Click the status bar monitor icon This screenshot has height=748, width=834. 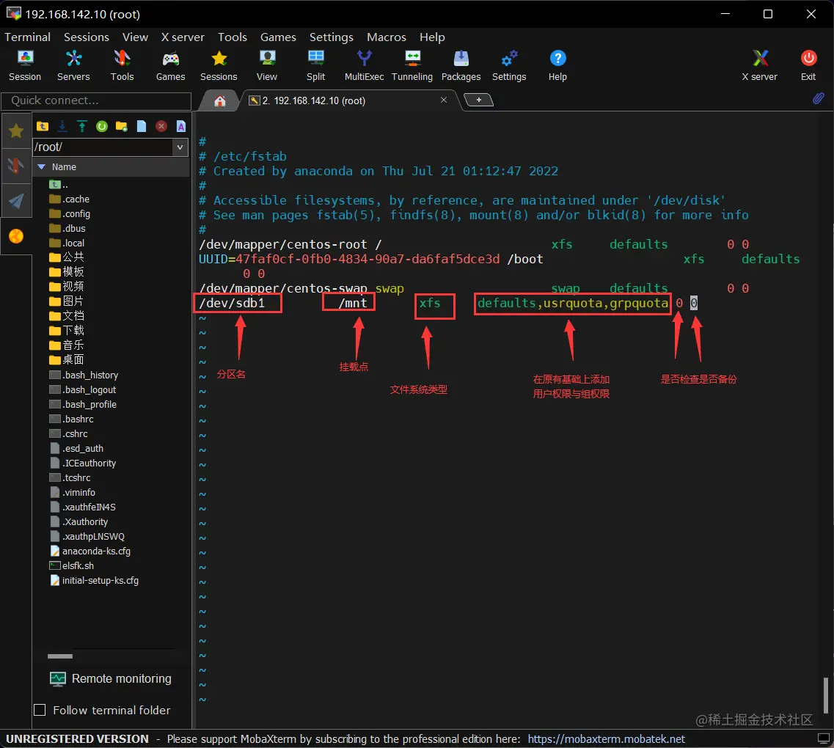823,739
